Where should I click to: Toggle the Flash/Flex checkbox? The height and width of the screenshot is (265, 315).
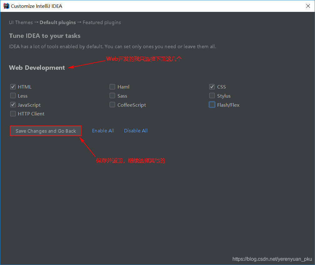[212, 105]
